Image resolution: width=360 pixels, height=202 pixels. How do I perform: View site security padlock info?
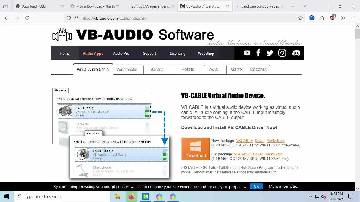coord(76,18)
